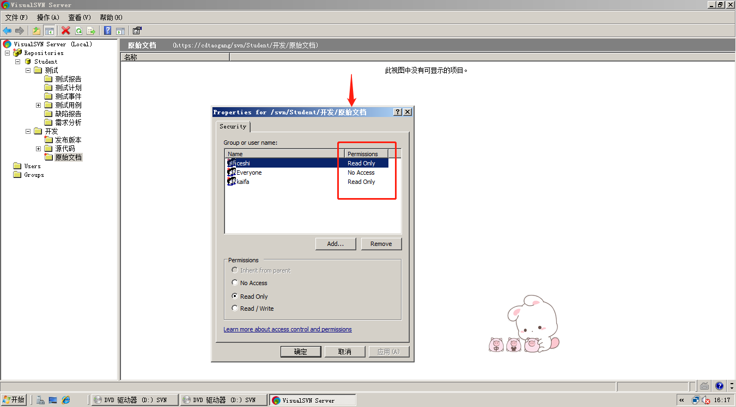Switch to first DVD 驱动器 (D:) SVN taskbar window
Viewport: 736px width, 407px height.
[135, 400]
